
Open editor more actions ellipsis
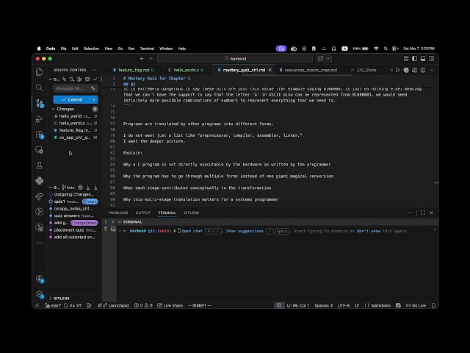(431, 70)
